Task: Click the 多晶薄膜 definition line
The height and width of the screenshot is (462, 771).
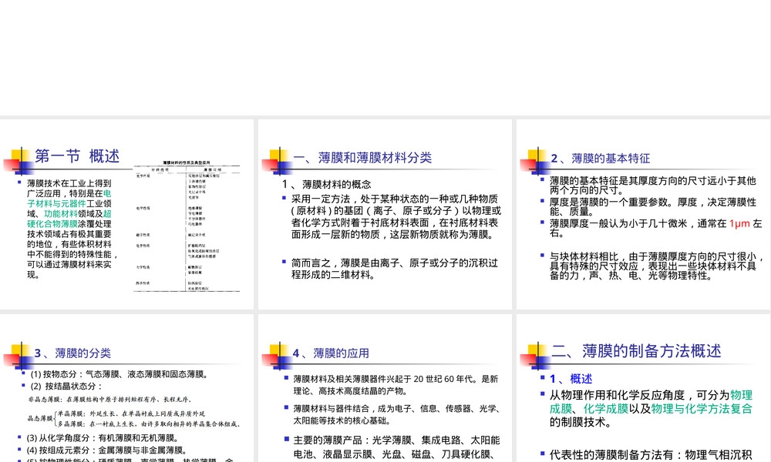Action: (x=149, y=423)
